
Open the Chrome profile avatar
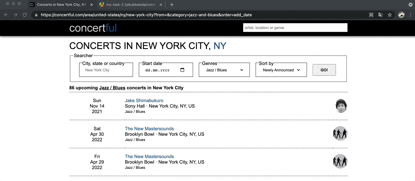tap(401, 15)
